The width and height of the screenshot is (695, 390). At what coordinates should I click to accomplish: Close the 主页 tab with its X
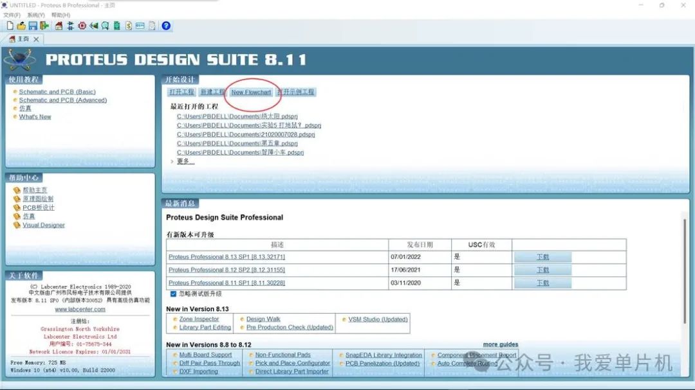pyautogui.click(x=36, y=39)
